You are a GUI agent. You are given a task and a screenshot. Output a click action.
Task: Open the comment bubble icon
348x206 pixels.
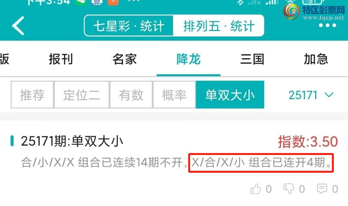coord(322,189)
